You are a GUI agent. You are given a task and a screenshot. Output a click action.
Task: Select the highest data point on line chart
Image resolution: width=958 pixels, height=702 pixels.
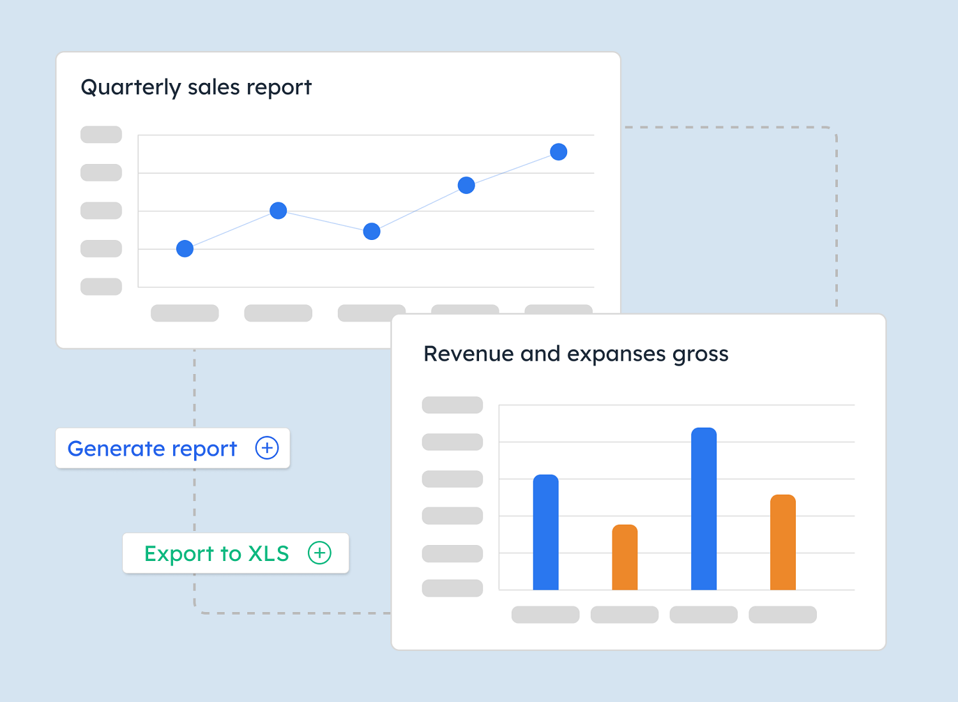coord(559,151)
